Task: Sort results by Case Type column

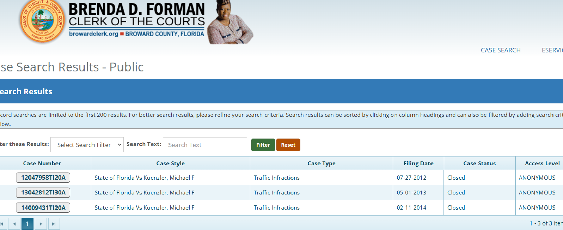Action: pyautogui.click(x=321, y=164)
